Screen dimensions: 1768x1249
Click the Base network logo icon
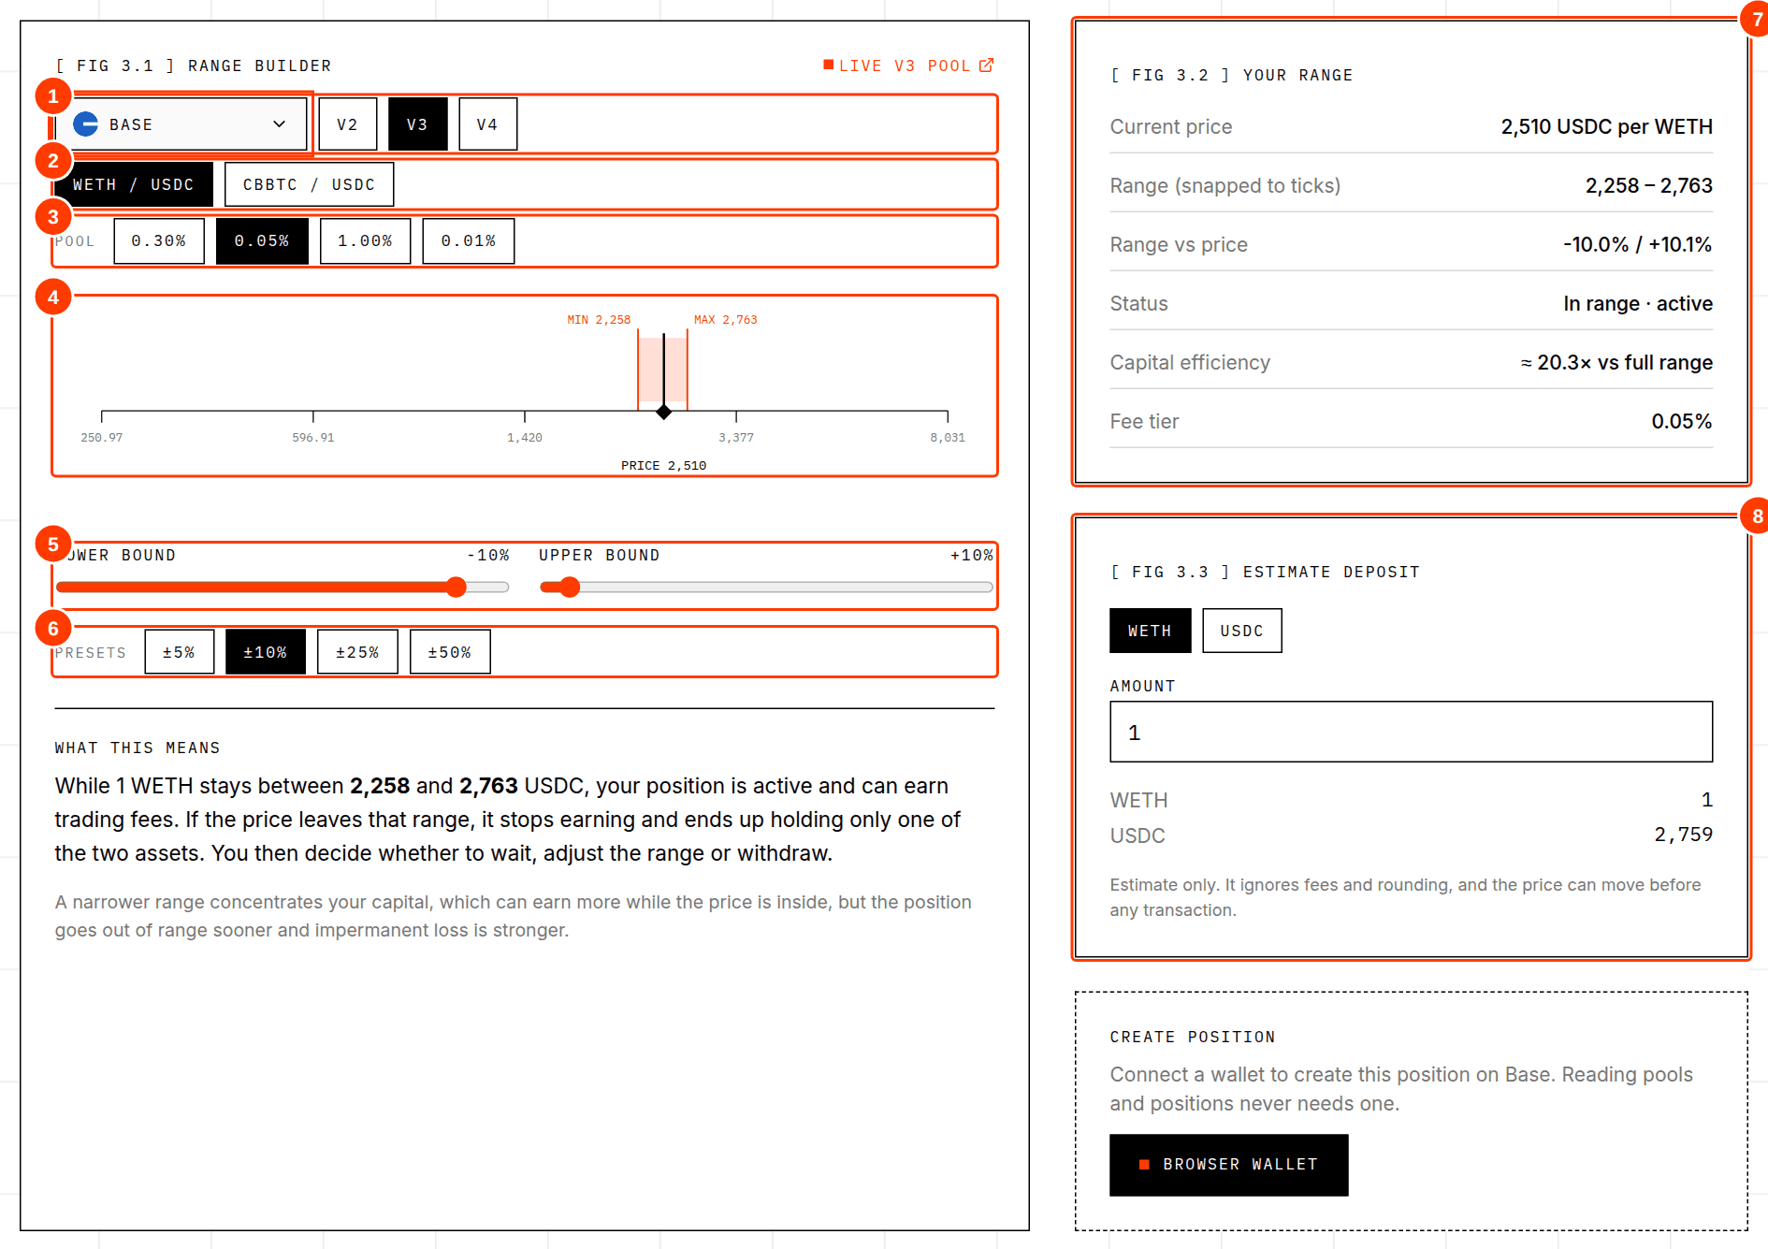coord(86,123)
